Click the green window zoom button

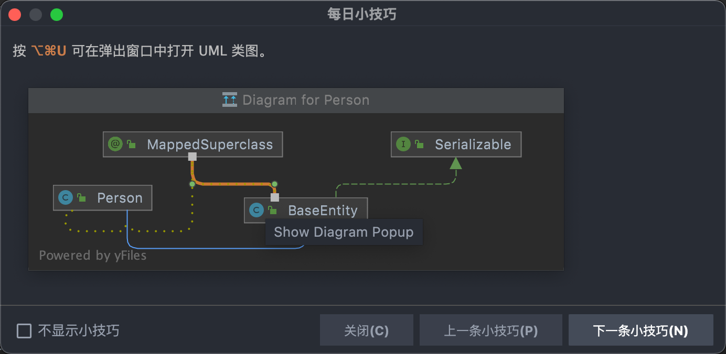(56, 15)
